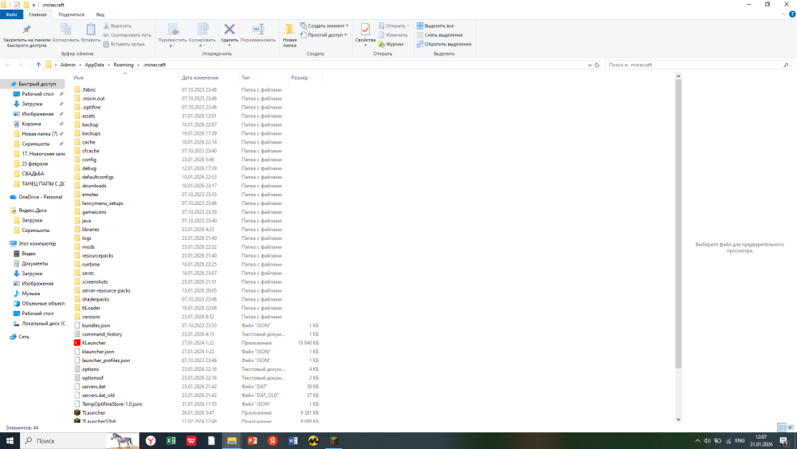Click Select all (Выделить все)
The image size is (797, 449).
[435, 26]
